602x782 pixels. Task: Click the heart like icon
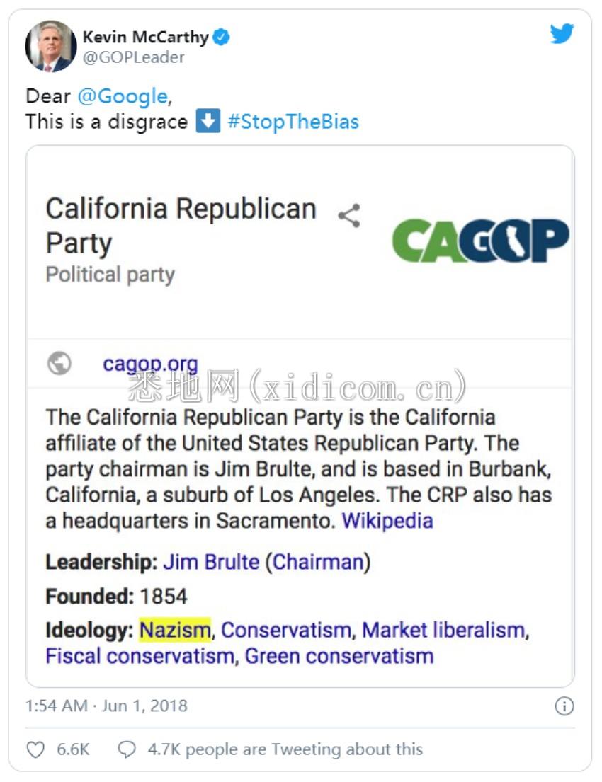click(x=35, y=749)
